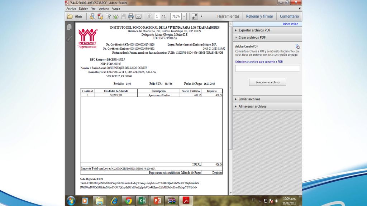Click the ES language indicator

click(253, 200)
